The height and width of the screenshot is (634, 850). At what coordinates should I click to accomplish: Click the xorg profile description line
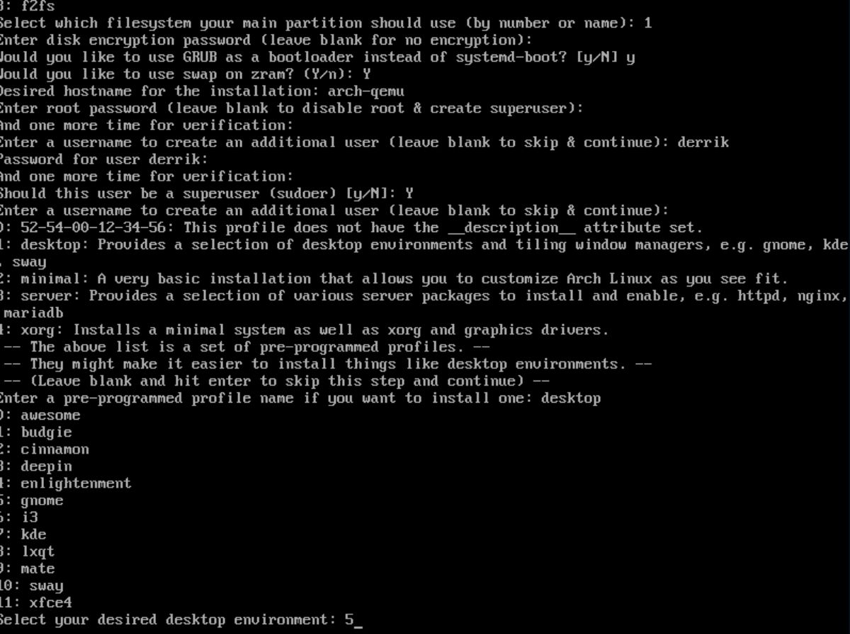point(305,330)
